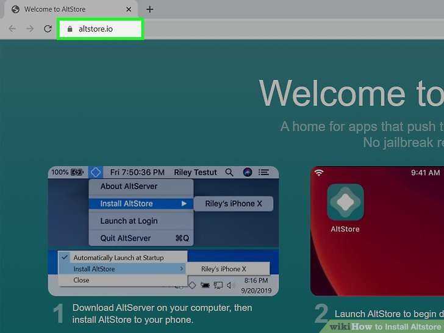Open a new browser tab

click(x=150, y=9)
